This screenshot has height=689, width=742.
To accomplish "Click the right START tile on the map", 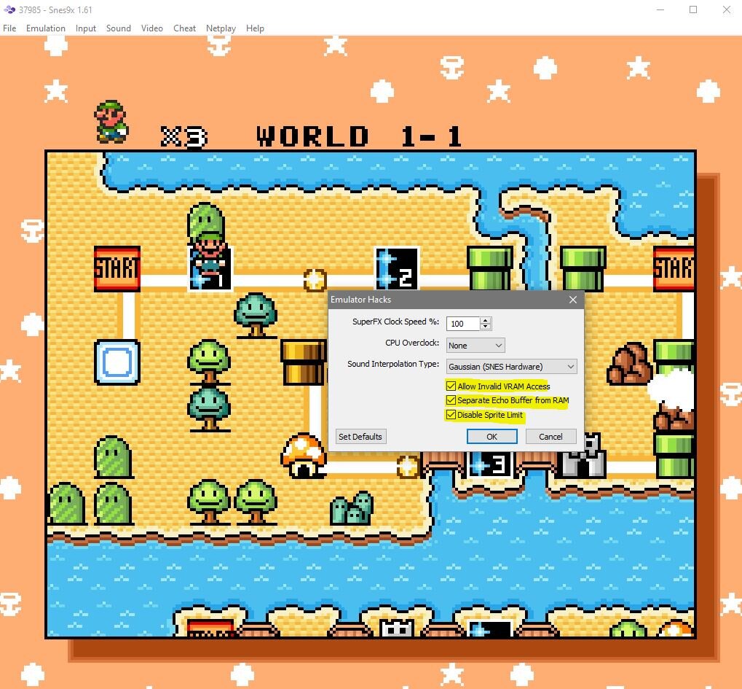I will (x=674, y=269).
